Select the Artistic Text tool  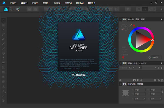tap(3, 91)
